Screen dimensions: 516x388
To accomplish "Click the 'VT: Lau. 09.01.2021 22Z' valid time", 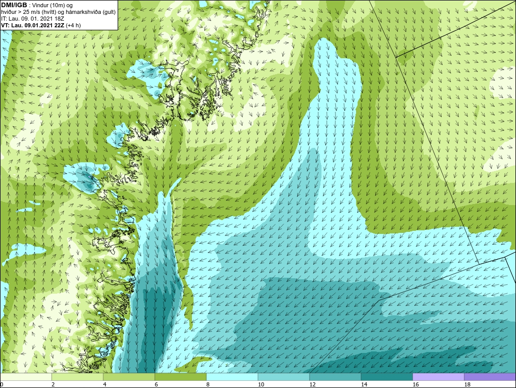I will tap(33, 25).
